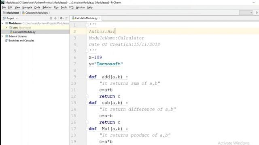This screenshot has height=145, width=259.
Task: Click Modulessss in the breadcrumb bar
Action: click(13, 12)
